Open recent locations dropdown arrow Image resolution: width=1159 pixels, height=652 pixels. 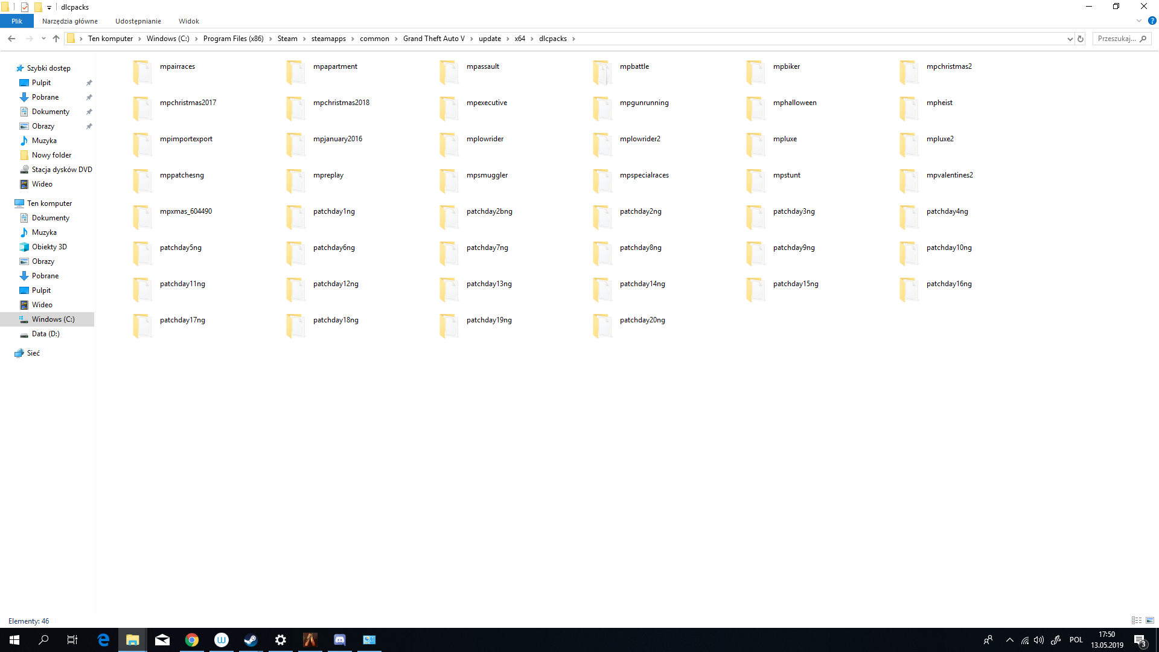(43, 39)
